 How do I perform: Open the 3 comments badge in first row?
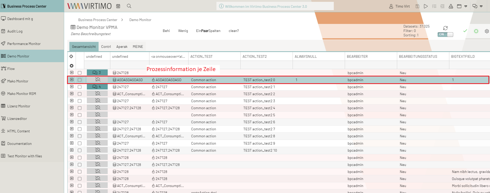coord(97,73)
